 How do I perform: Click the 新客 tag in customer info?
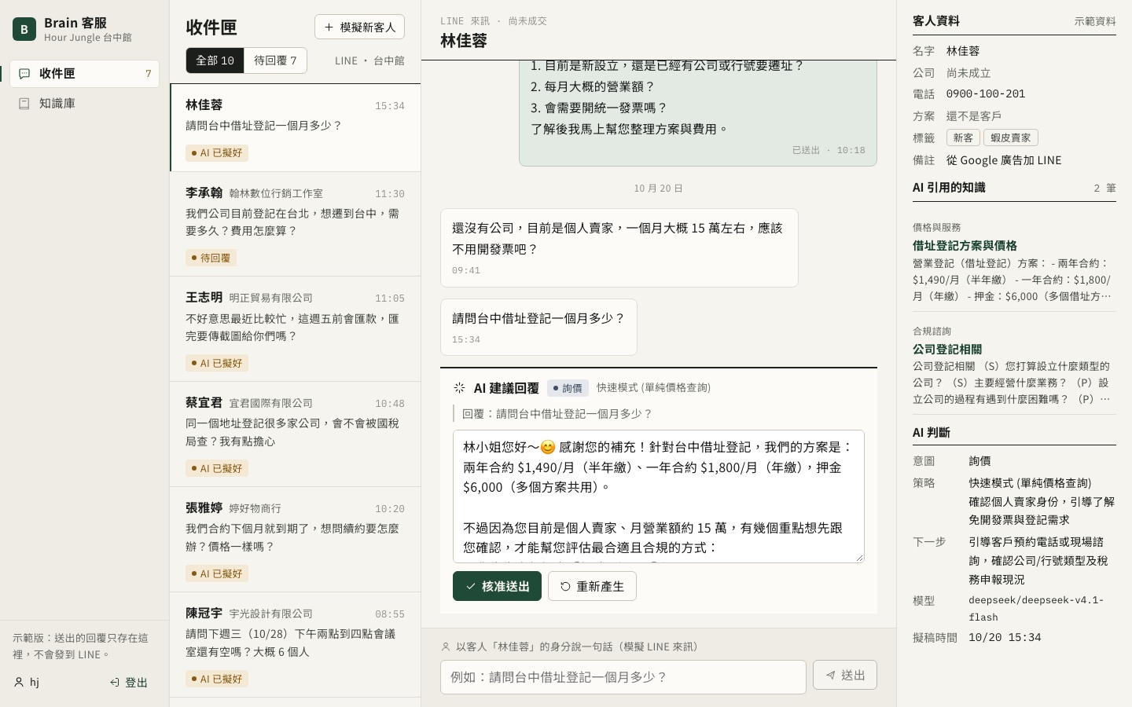(x=963, y=137)
